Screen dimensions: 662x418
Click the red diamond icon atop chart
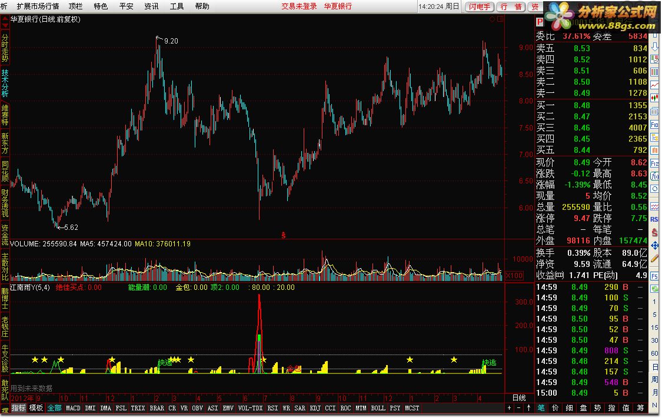(x=492, y=19)
